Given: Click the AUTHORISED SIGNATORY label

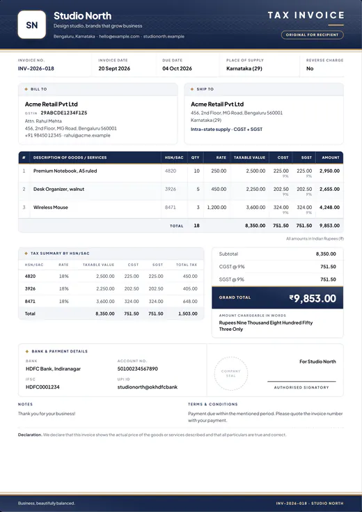Looking at the screenshot, I should [x=301, y=387].
